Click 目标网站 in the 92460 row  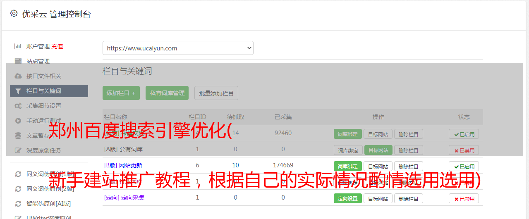pos(378,134)
